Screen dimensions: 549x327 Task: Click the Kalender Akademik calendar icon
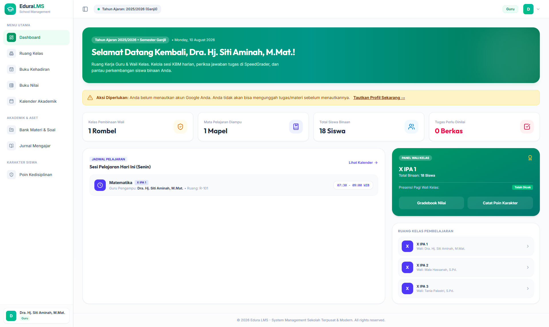pos(11,101)
